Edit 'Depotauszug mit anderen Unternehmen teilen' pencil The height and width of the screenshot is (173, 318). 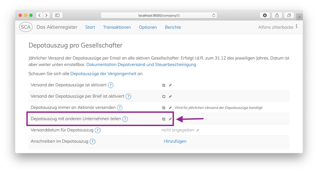tap(170, 119)
